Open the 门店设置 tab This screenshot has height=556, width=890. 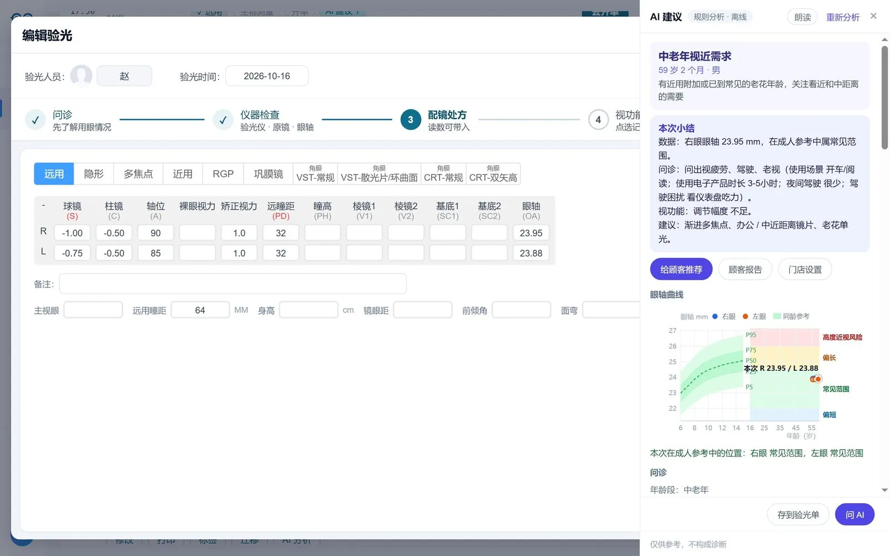tap(804, 269)
